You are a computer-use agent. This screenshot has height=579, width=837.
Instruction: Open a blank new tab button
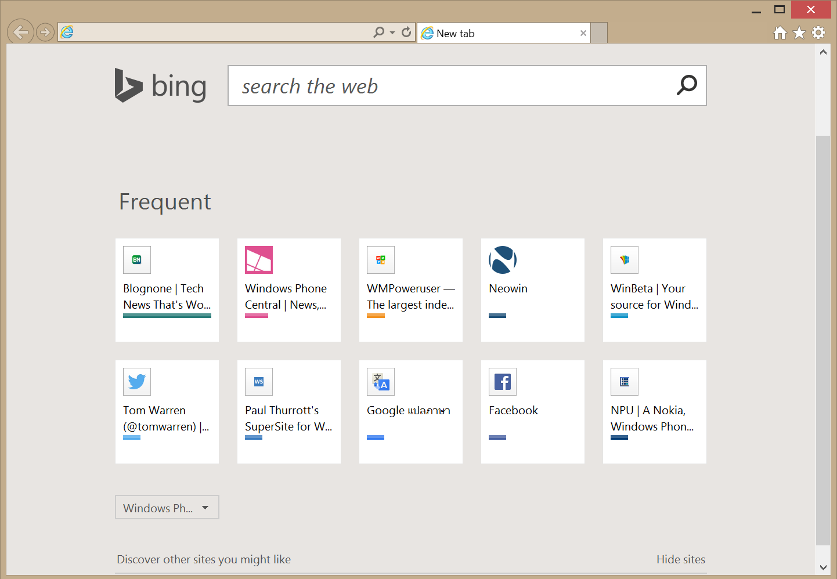point(599,33)
